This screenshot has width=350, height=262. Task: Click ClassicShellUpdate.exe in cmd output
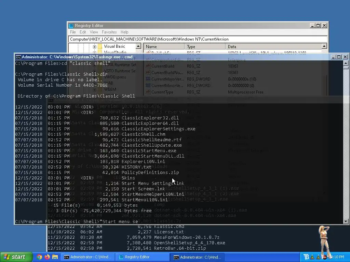click(151, 145)
